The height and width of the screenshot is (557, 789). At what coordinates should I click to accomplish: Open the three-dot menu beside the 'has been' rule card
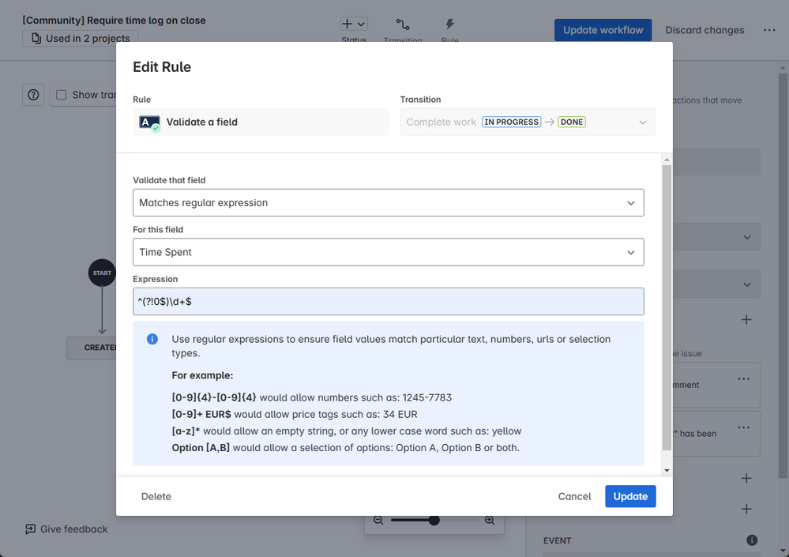744,427
